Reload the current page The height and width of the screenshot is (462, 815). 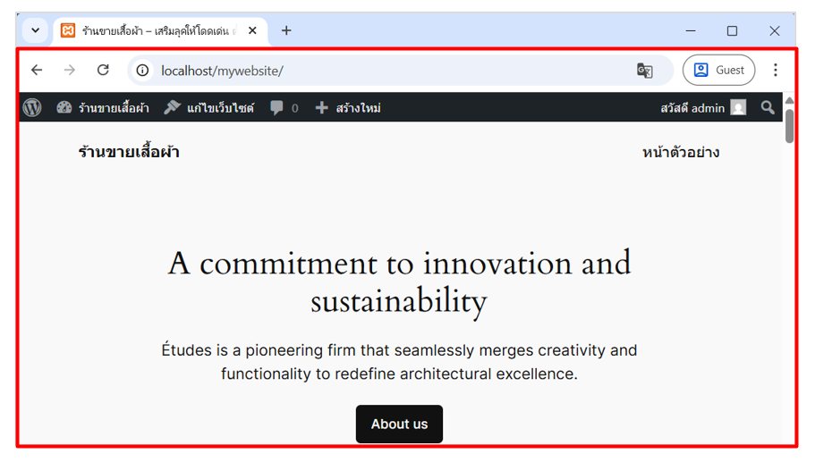[103, 70]
